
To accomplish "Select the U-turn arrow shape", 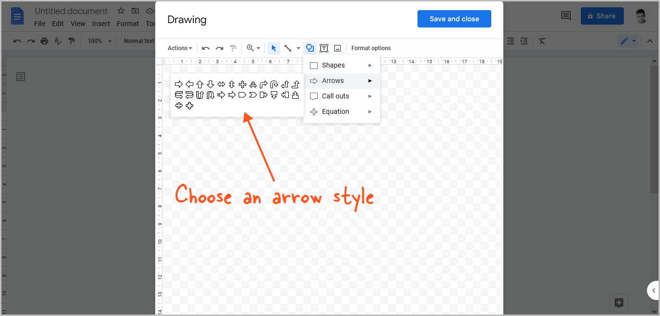I will tap(200, 95).
